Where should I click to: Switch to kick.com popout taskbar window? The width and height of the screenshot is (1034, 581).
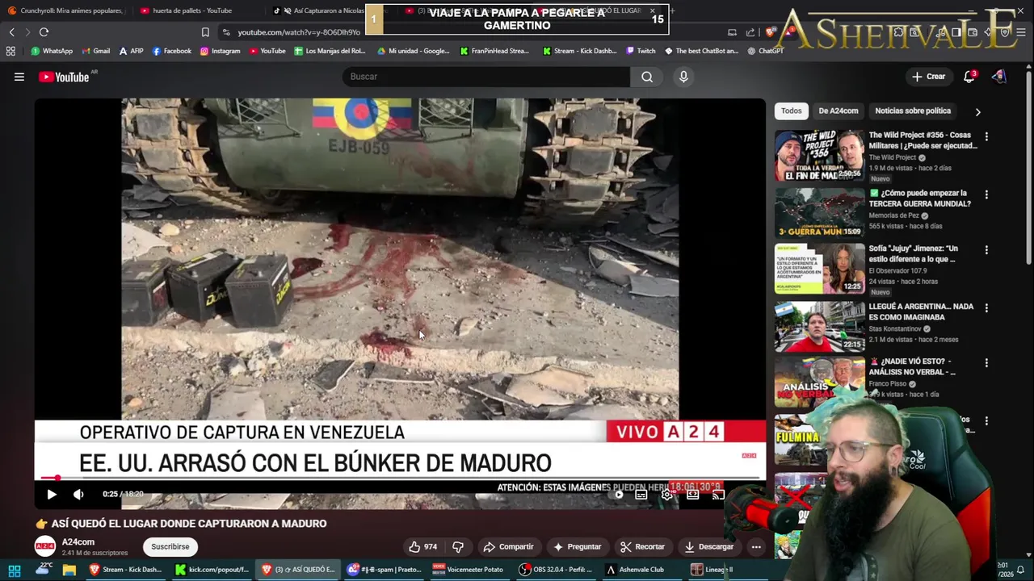tap(212, 570)
